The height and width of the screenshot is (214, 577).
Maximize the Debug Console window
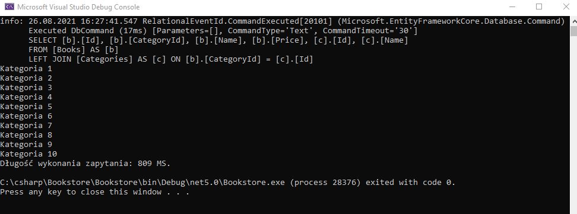pyautogui.click(x=539, y=7)
